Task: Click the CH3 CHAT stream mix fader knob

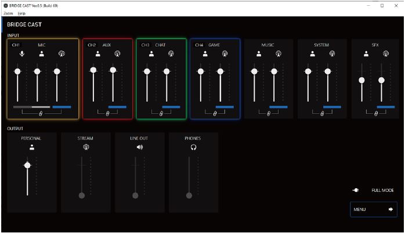Action: click(167, 71)
